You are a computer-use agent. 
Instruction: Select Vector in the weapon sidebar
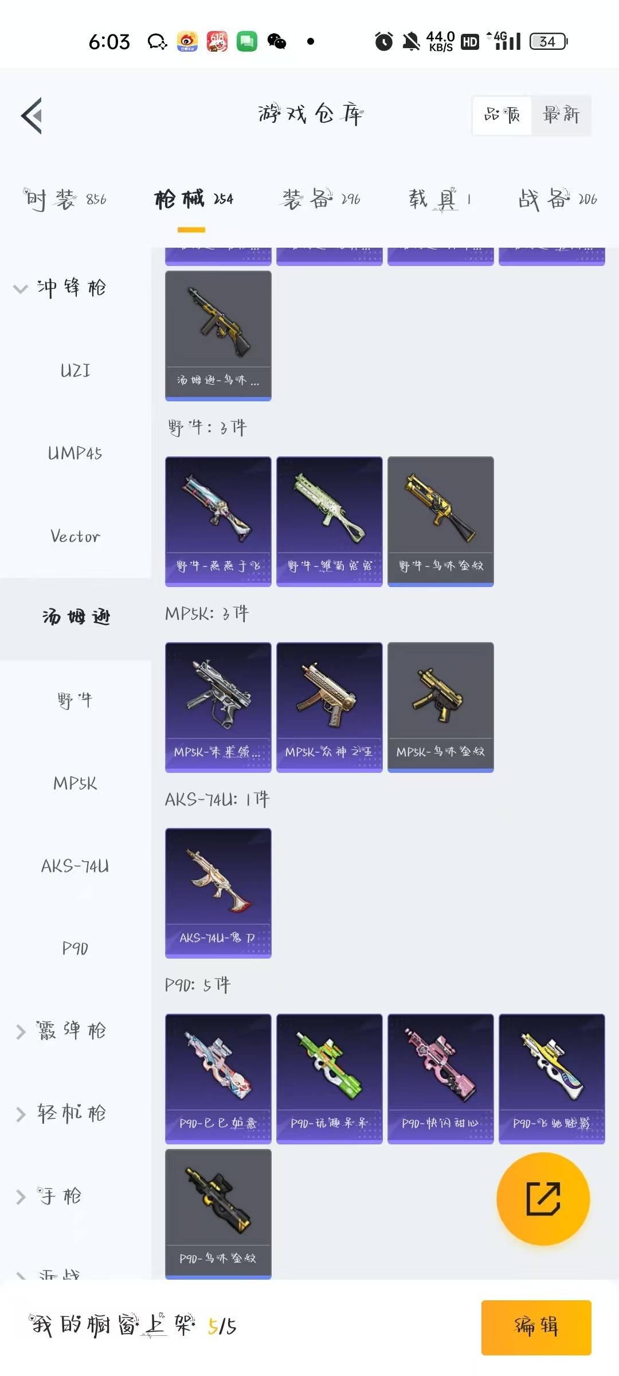point(75,537)
